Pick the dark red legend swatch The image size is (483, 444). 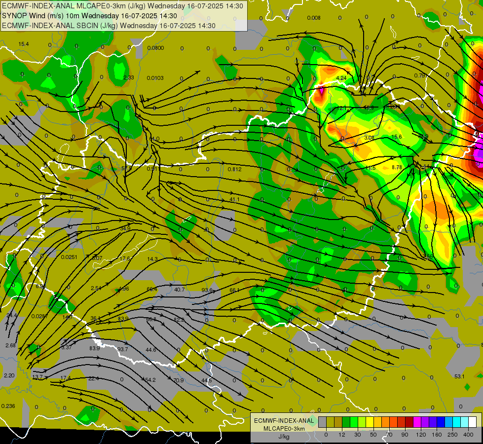[409, 422]
